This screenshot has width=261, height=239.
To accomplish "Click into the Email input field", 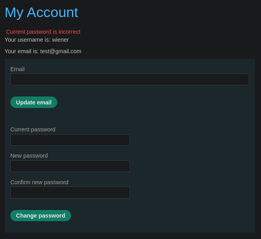I will pos(130,79).
